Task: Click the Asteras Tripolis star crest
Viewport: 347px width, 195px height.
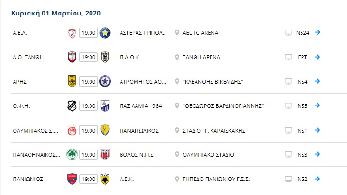Action: coord(105,33)
